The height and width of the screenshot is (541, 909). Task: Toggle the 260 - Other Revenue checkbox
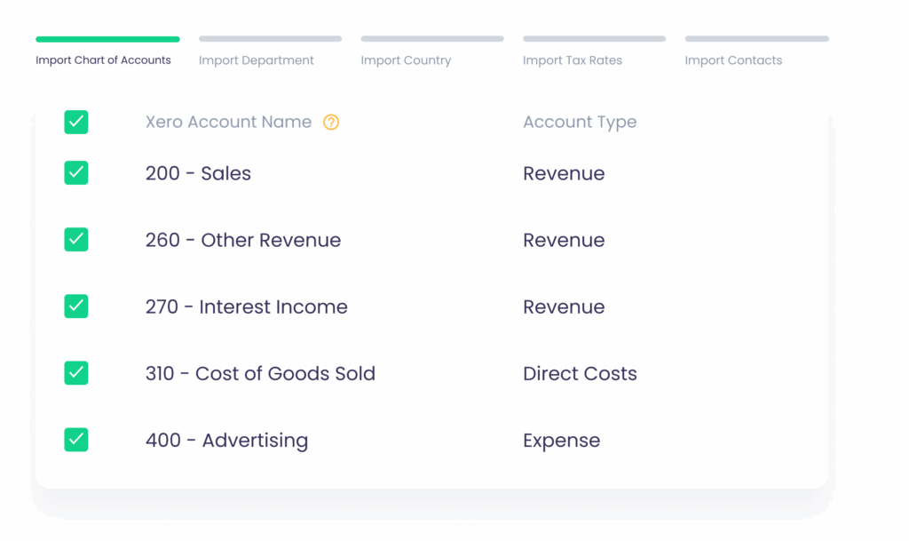[x=76, y=240]
